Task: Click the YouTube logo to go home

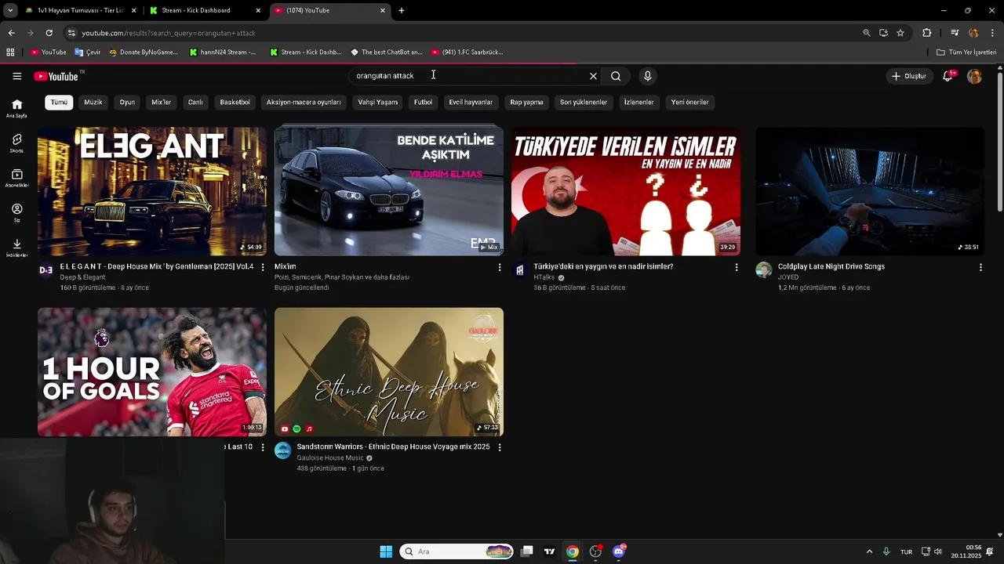Action: click(56, 76)
